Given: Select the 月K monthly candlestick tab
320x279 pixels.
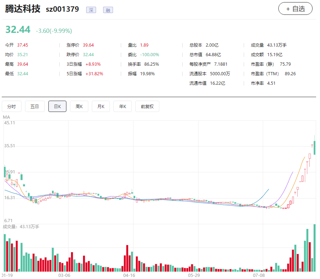Looking at the screenshot, I should click(101, 106).
